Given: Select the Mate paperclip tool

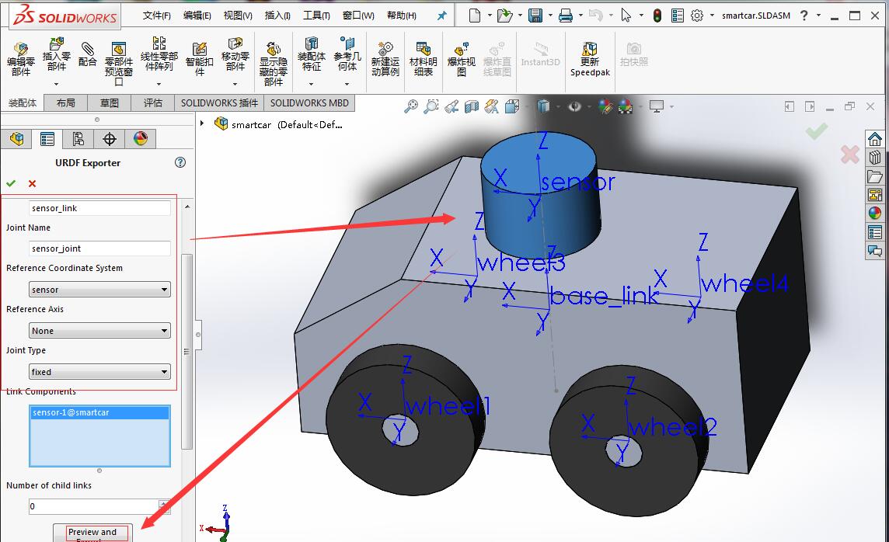Looking at the screenshot, I should click(87, 48).
